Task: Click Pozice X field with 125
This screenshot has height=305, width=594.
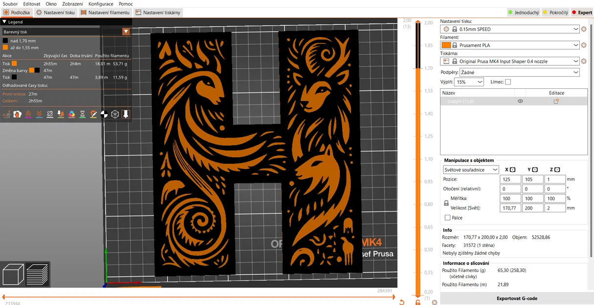Action: coord(510,180)
